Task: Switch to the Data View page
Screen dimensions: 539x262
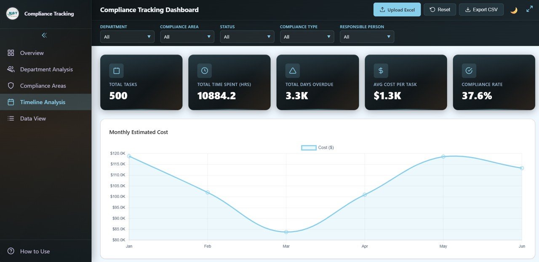Action: (33, 118)
